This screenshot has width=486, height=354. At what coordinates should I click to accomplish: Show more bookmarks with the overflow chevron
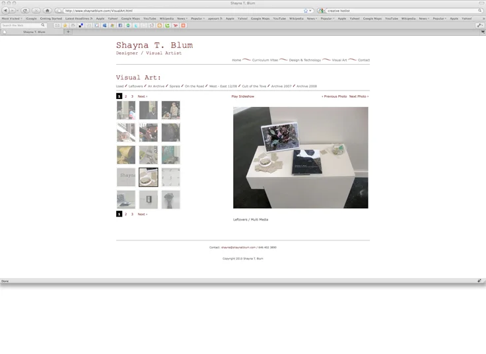click(x=483, y=18)
